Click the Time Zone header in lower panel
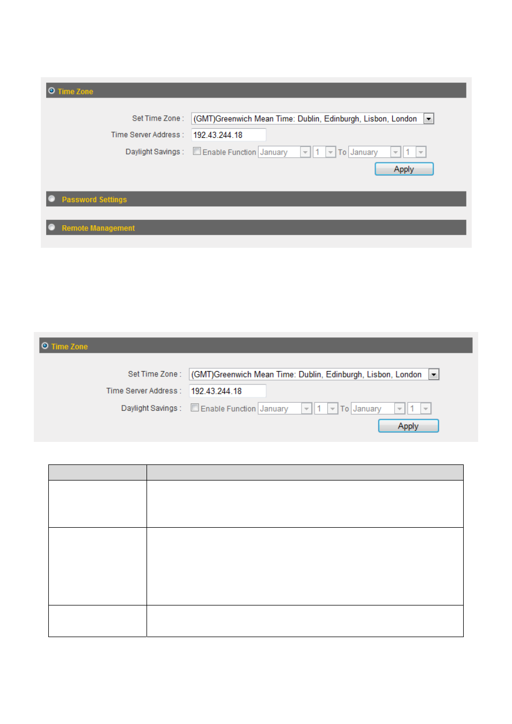Image resolution: width=512 pixels, height=724 pixels. point(256,346)
